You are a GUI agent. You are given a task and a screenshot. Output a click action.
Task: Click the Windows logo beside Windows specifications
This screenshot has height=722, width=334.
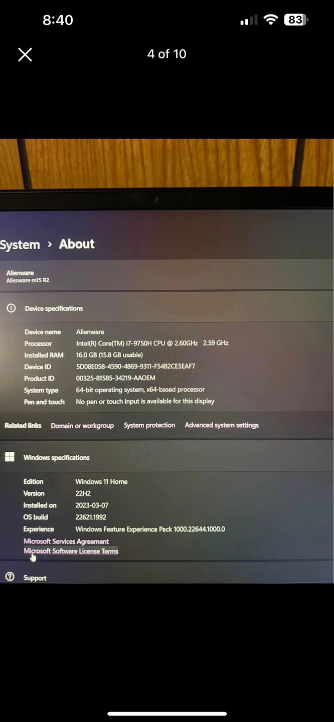(10, 457)
